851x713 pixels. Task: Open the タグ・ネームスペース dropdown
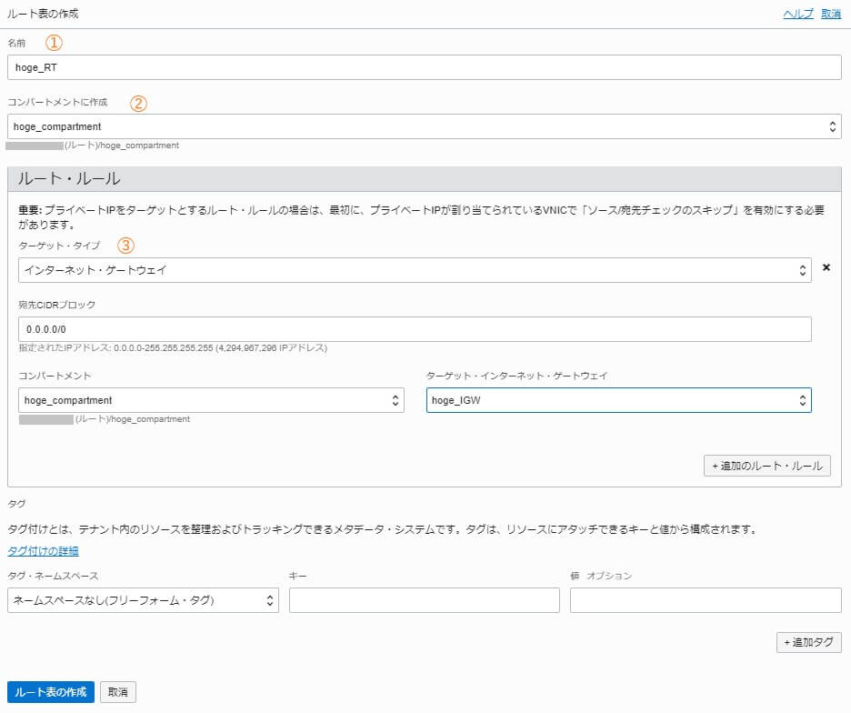click(144, 600)
